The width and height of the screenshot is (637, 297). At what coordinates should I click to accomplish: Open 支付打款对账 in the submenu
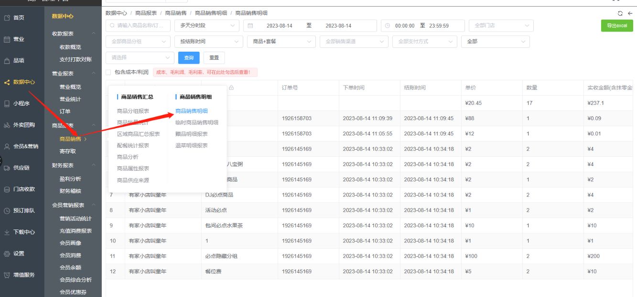point(76,60)
